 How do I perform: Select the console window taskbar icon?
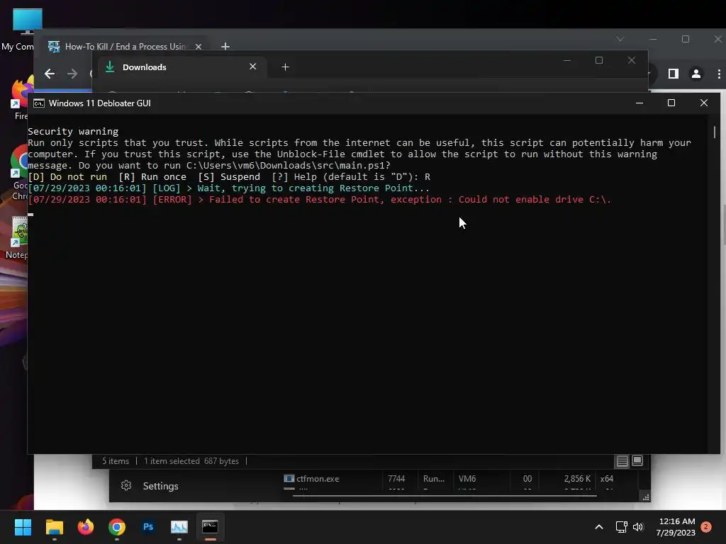coord(210,527)
